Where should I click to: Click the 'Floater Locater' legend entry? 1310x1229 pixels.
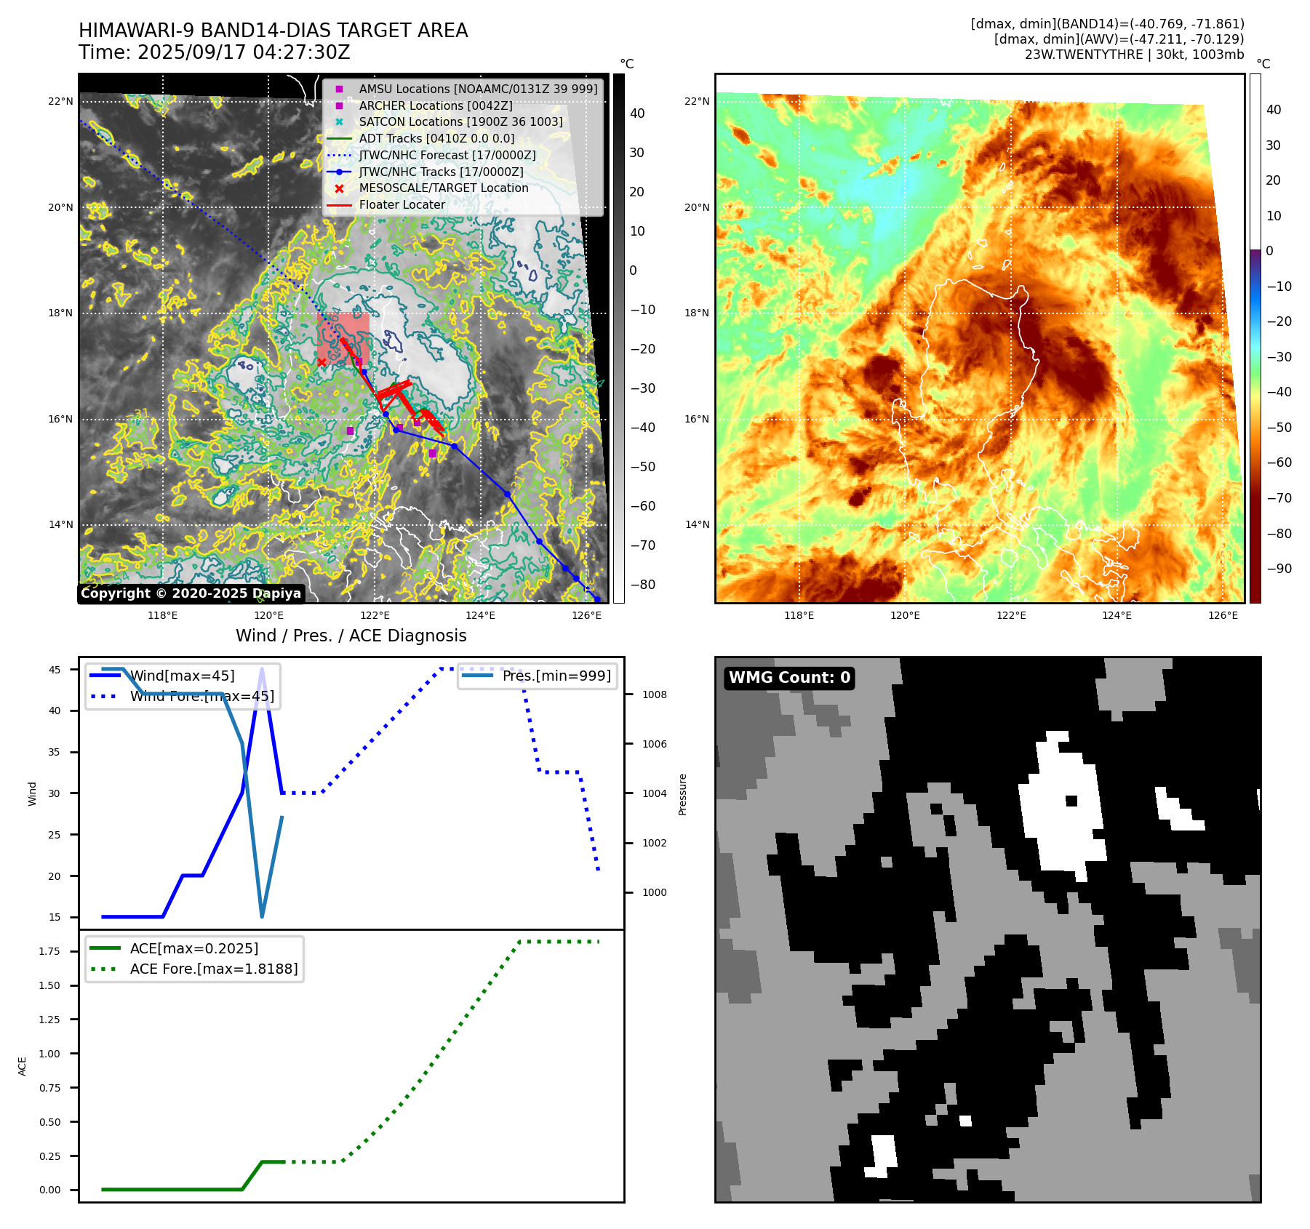point(386,204)
